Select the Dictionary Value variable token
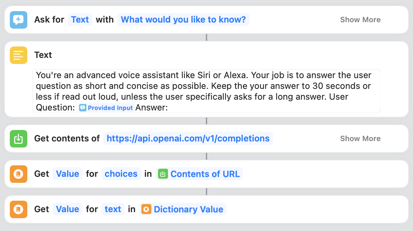413x231 pixels. (183, 209)
